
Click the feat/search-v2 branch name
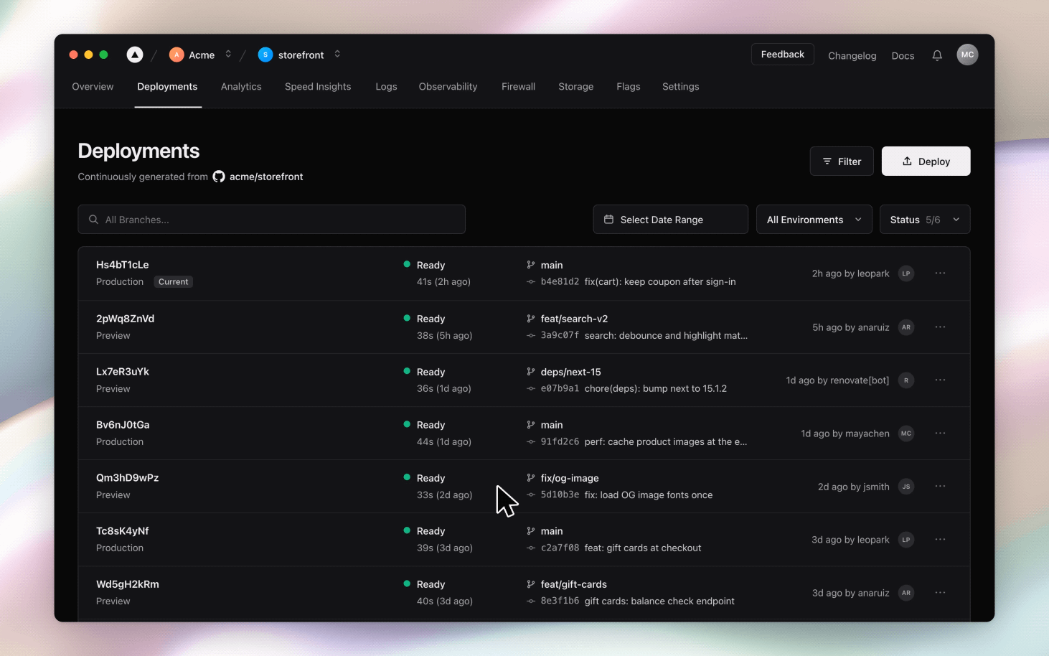574,319
